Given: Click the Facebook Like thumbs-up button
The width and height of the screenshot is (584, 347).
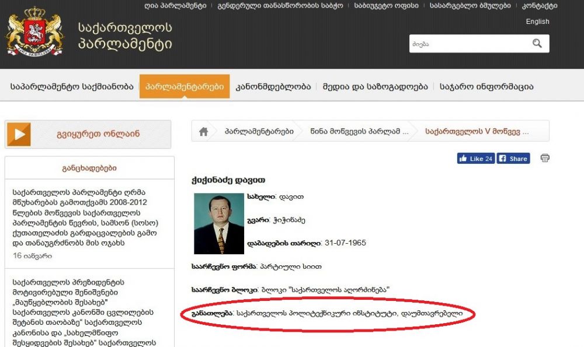Looking at the screenshot, I should pos(475,159).
